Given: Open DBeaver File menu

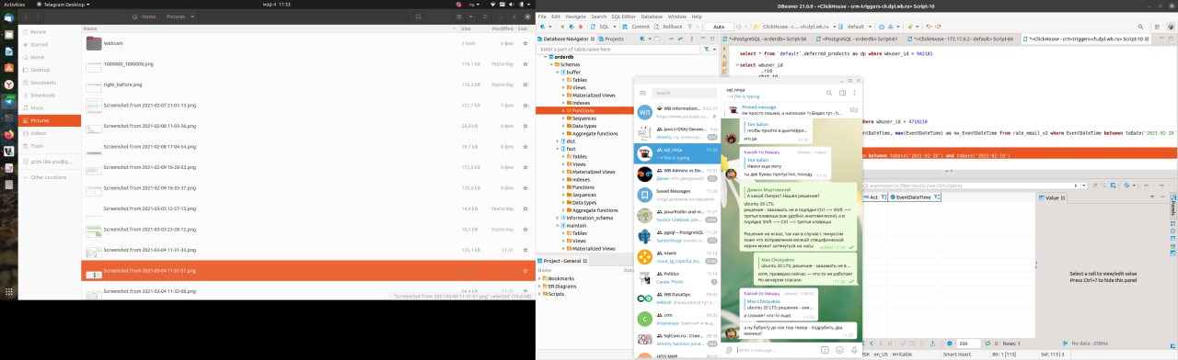Looking at the screenshot, I should (542, 17).
